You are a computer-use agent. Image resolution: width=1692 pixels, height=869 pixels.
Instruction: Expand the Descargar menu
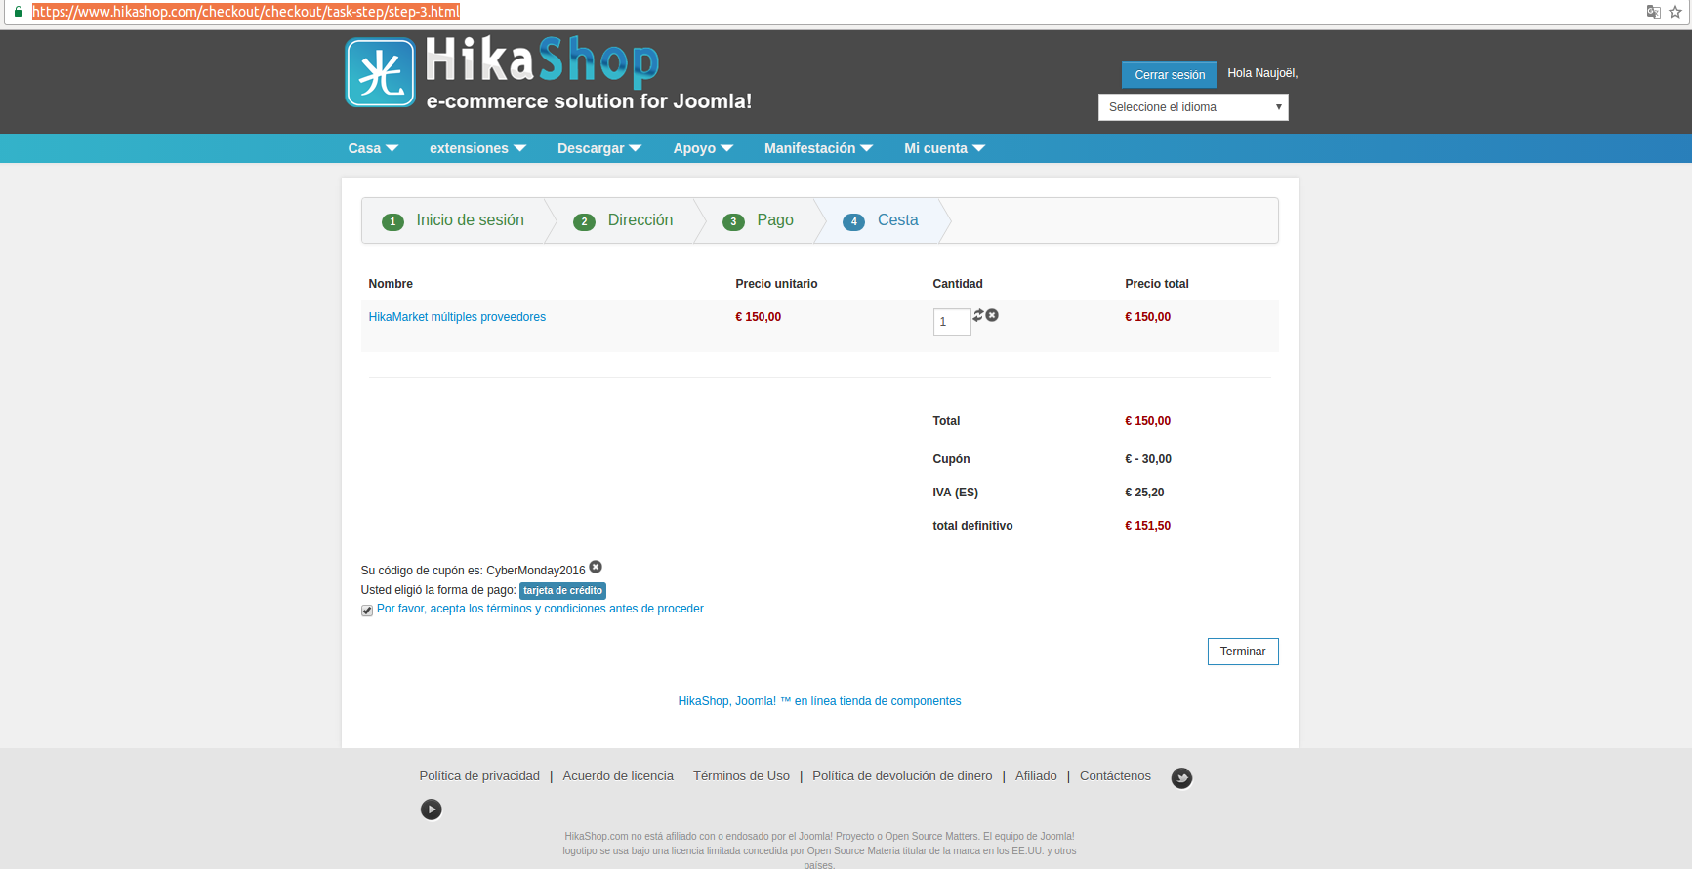pos(599,148)
